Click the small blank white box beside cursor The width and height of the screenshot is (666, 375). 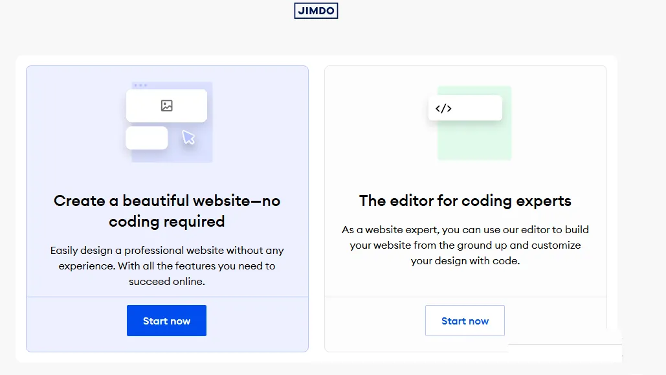(146, 138)
